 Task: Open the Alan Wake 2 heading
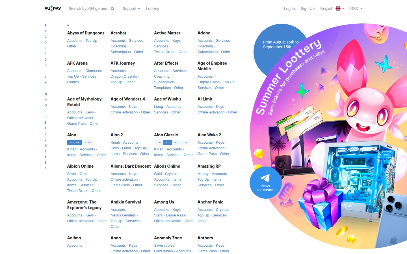209,135
